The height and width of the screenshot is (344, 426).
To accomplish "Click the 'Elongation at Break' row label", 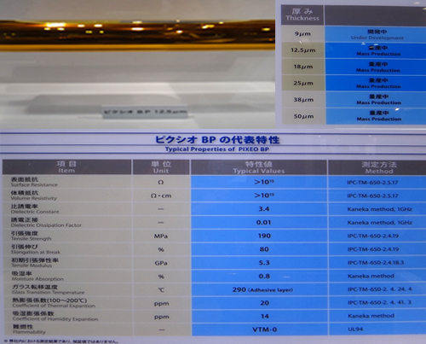I will (x=36, y=252).
